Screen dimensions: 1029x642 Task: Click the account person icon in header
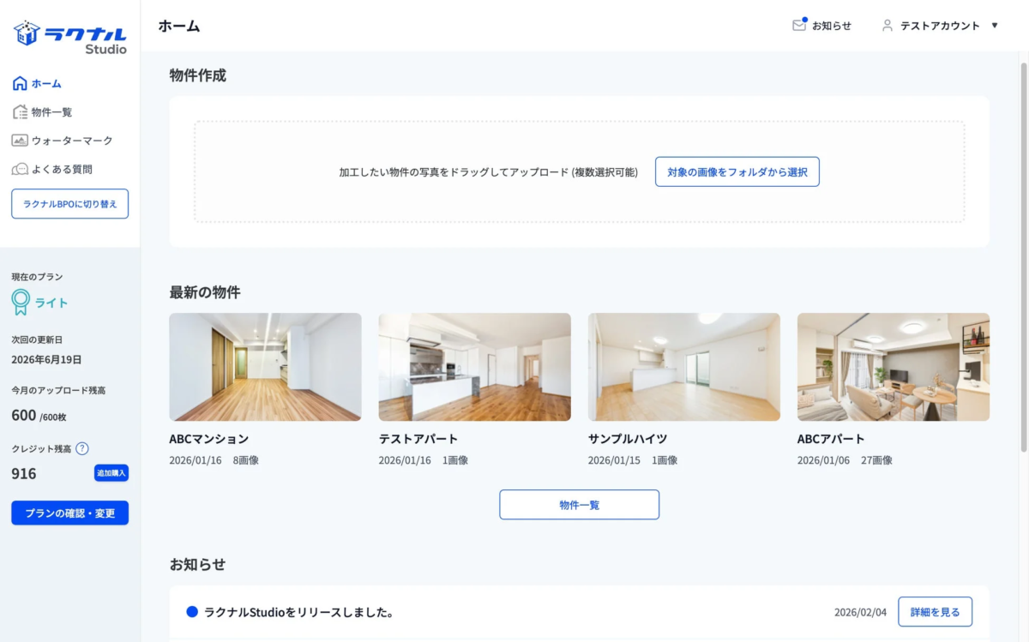[886, 26]
